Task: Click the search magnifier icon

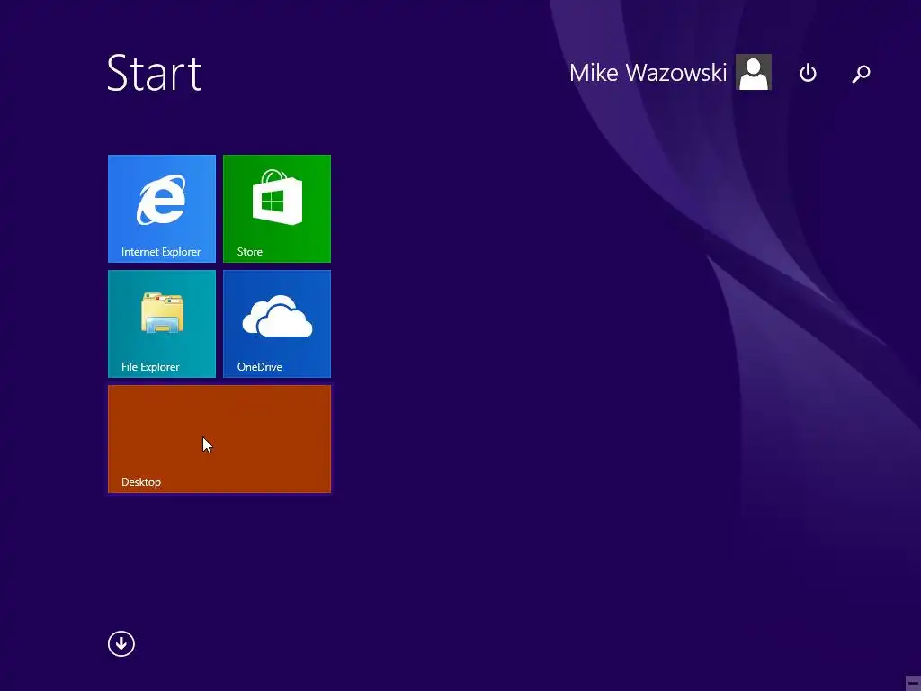Action: (x=861, y=74)
